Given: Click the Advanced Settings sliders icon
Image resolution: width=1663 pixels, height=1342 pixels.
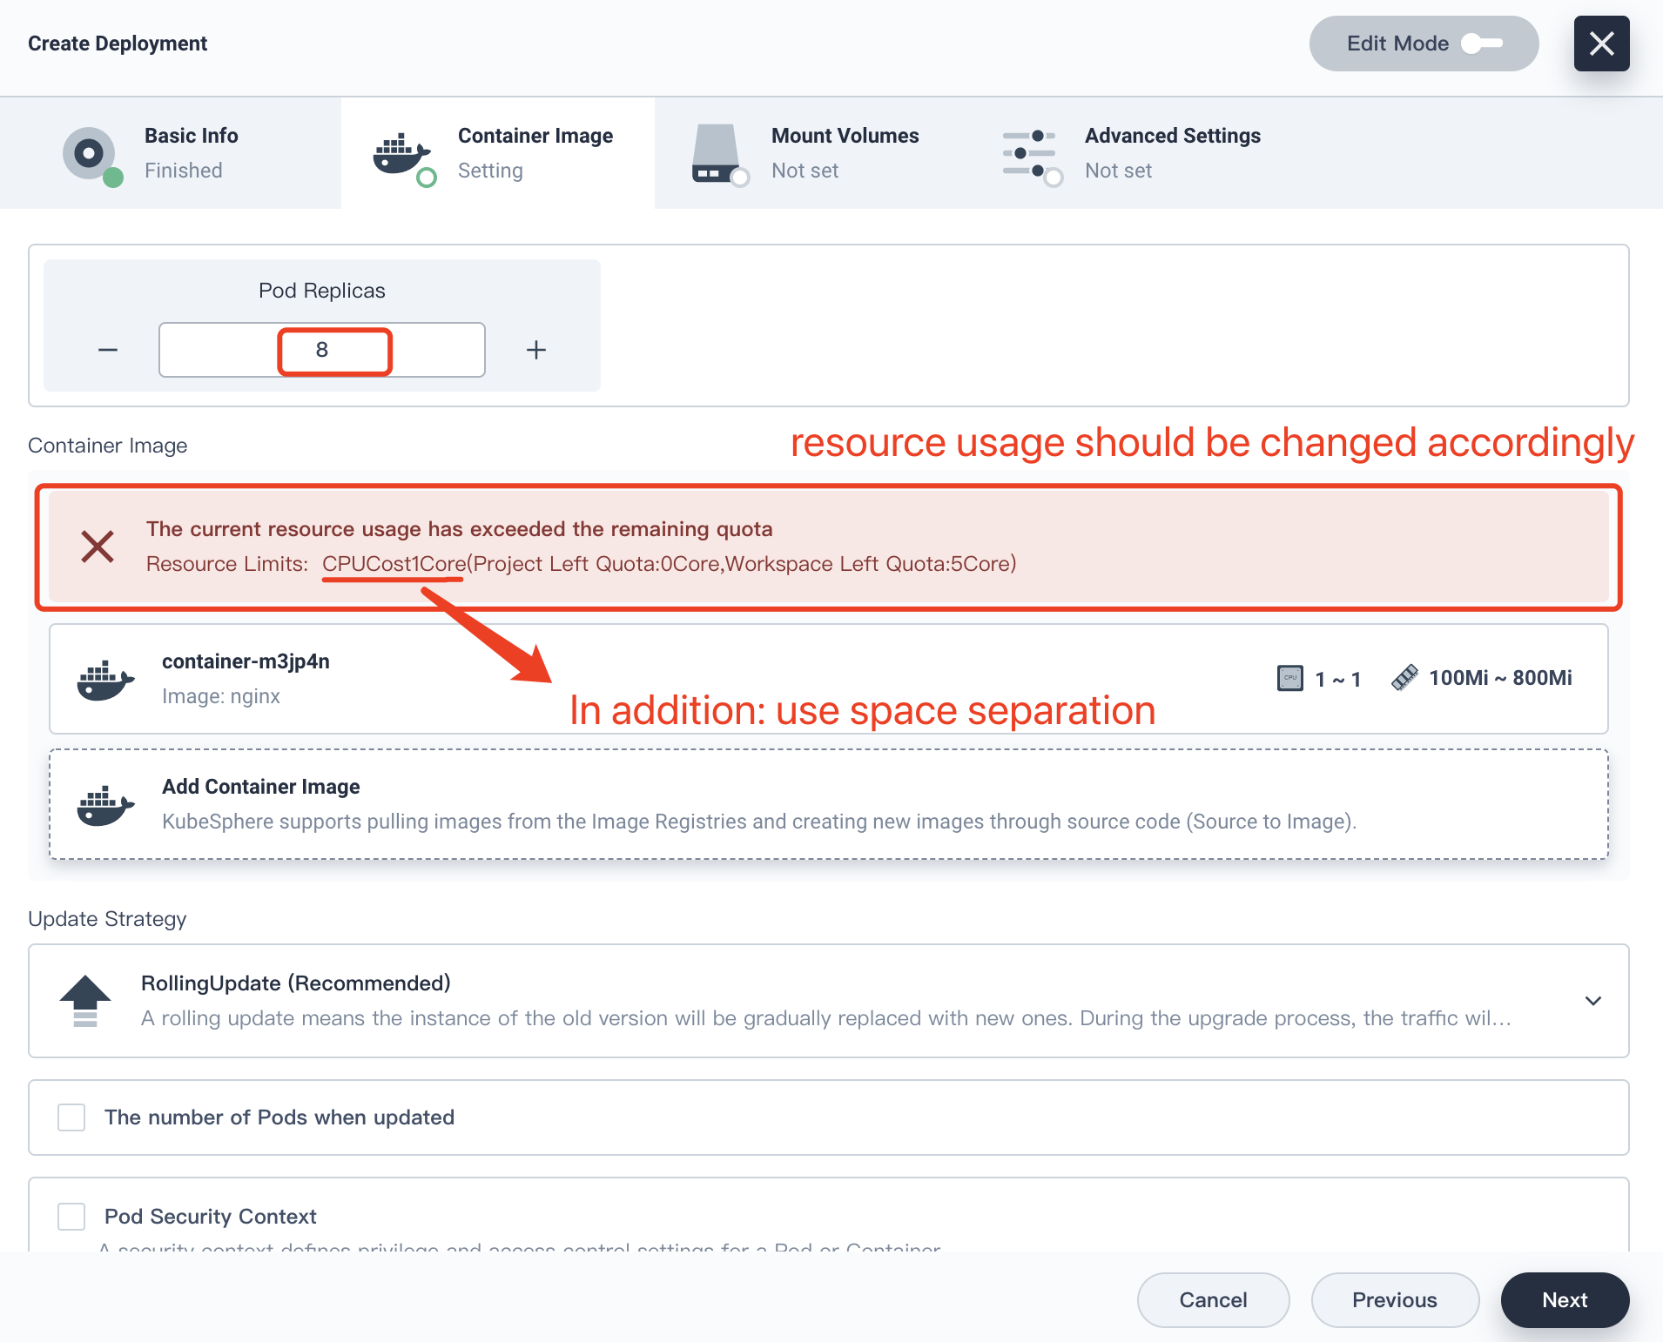Looking at the screenshot, I should coord(1031,155).
